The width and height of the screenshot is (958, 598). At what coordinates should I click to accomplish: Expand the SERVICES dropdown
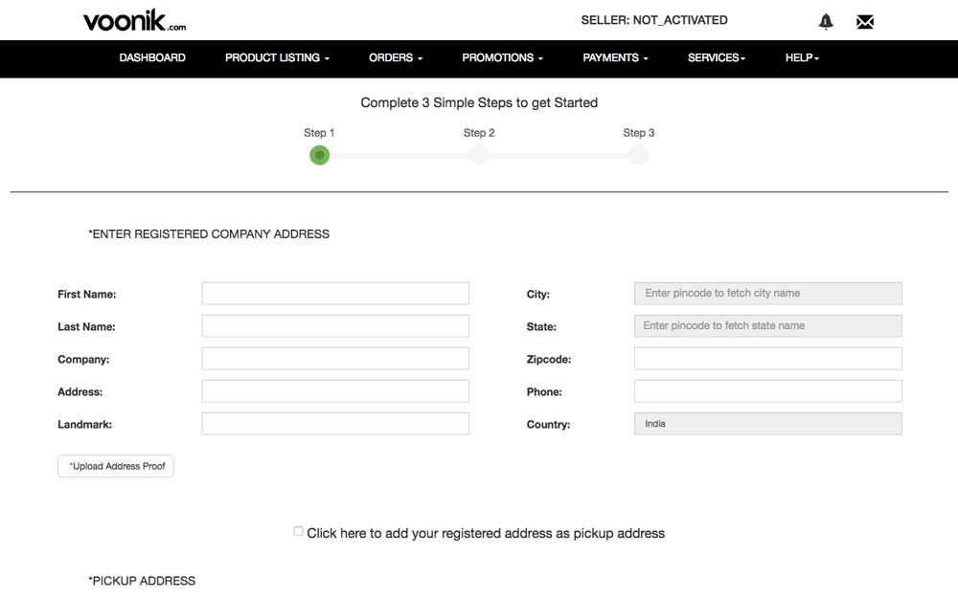(x=716, y=57)
